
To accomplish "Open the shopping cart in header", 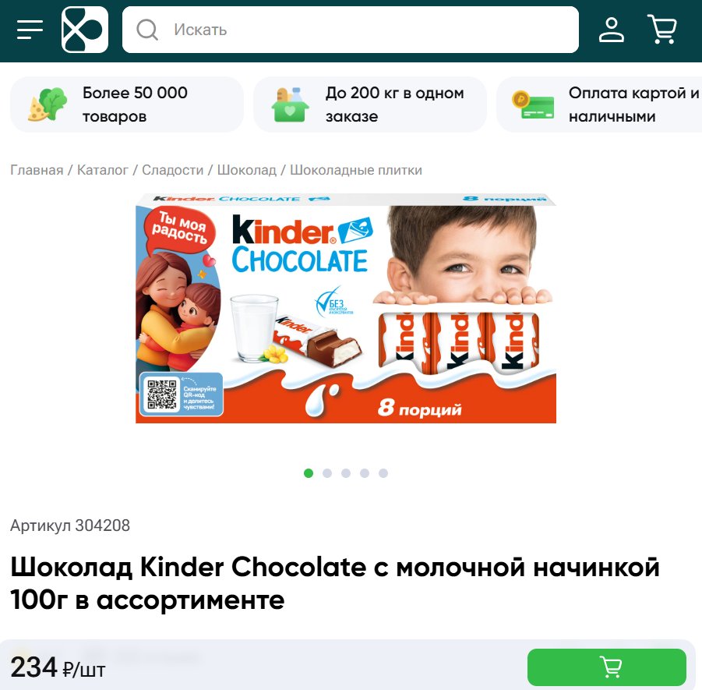I will 661,29.
